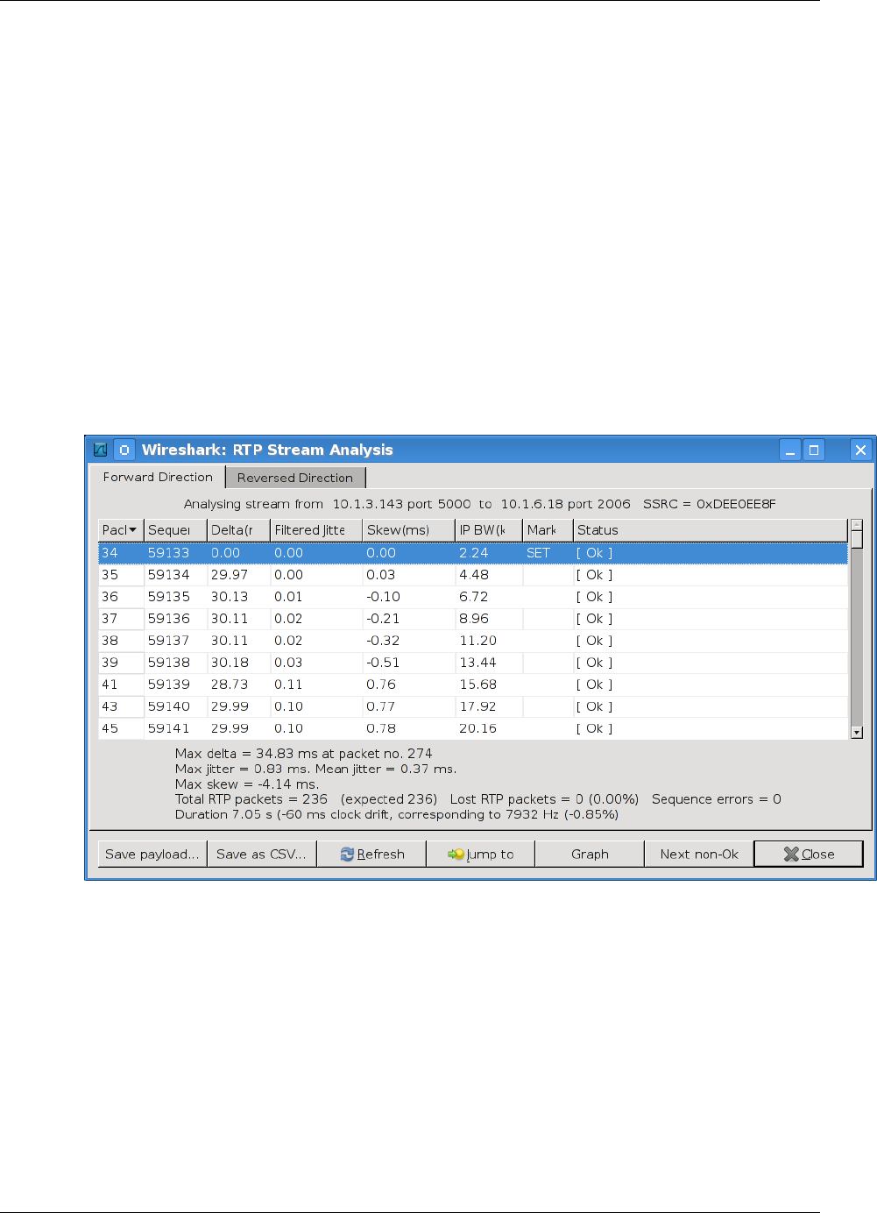Click the IP BW value 20.16
The height and width of the screenshot is (1213, 877).
coord(477,728)
